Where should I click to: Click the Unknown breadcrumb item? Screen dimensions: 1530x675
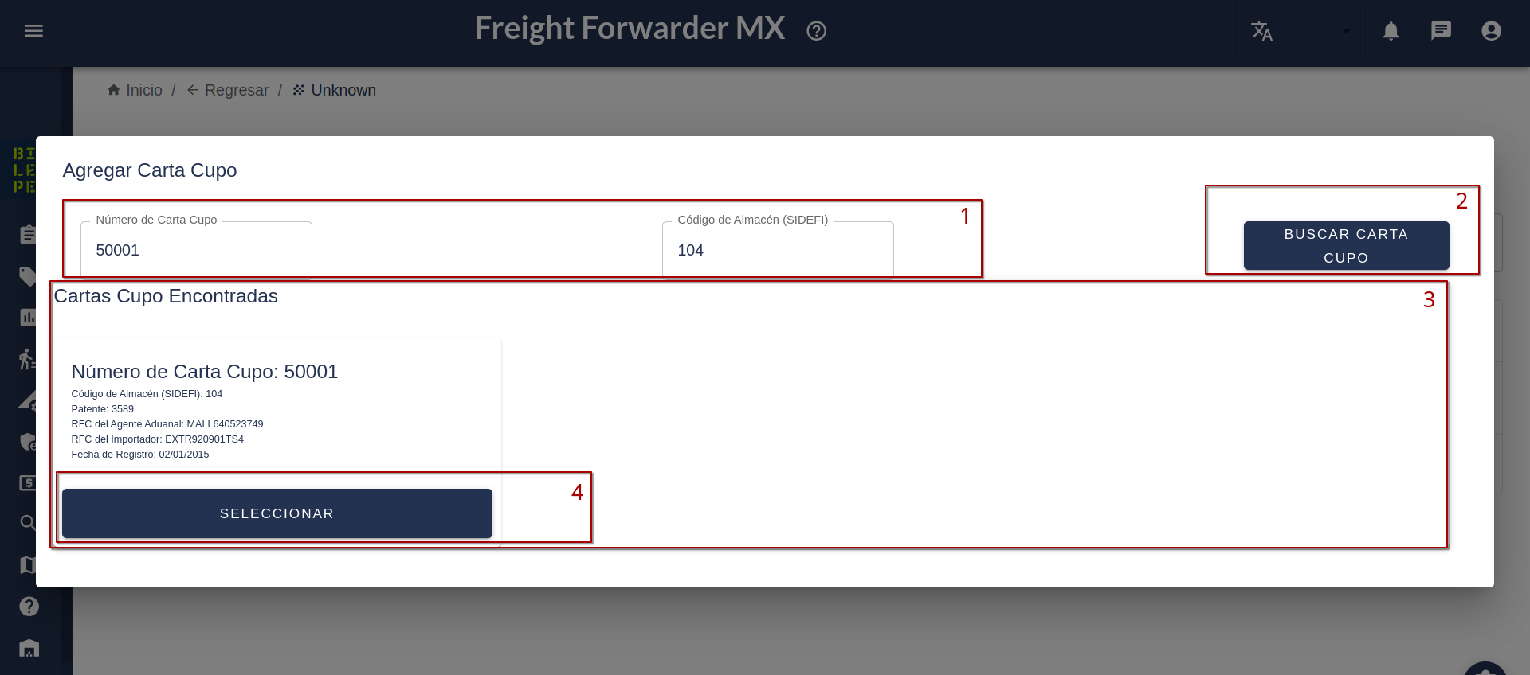(335, 90)
